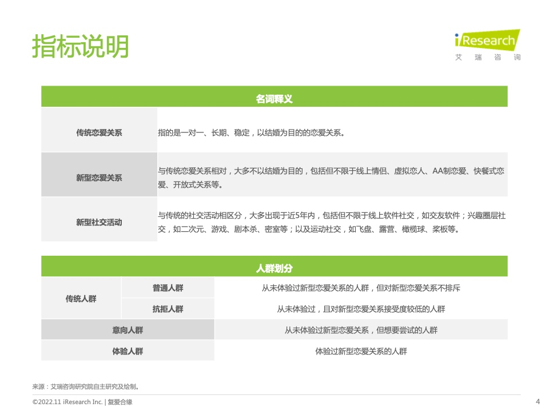Select the 意向人群 cell
Screen dimensions: 549x411
tap(128, 329)
